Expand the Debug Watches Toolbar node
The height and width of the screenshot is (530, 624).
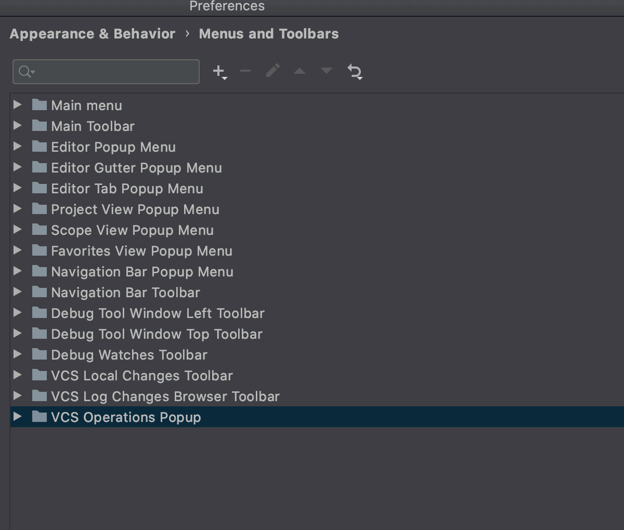coord(17,354)
